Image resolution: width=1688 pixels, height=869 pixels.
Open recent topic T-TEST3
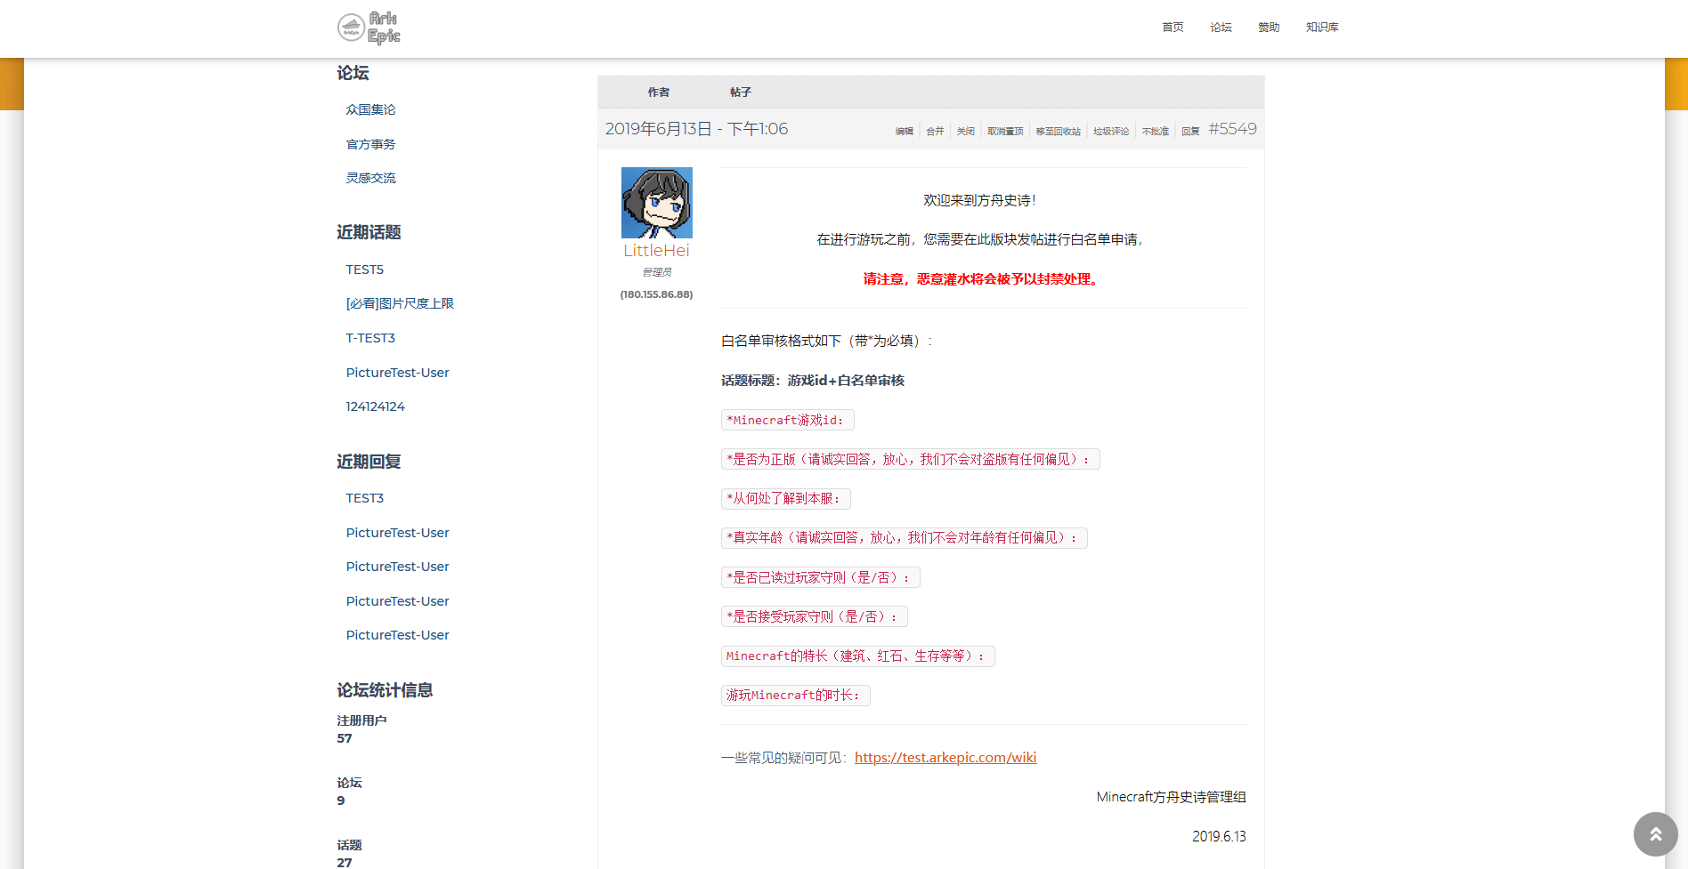point(370,338)
